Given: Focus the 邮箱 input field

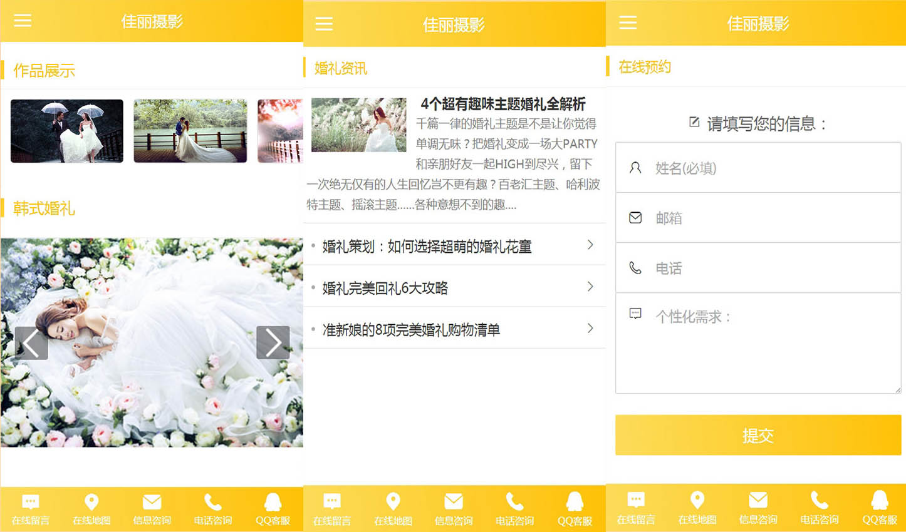Looking at the screenshot, I should coord(758,218).
